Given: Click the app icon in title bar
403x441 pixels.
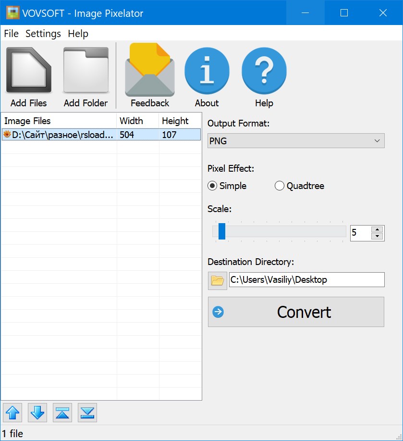Looking at the screenshot, I should (12, 13).
